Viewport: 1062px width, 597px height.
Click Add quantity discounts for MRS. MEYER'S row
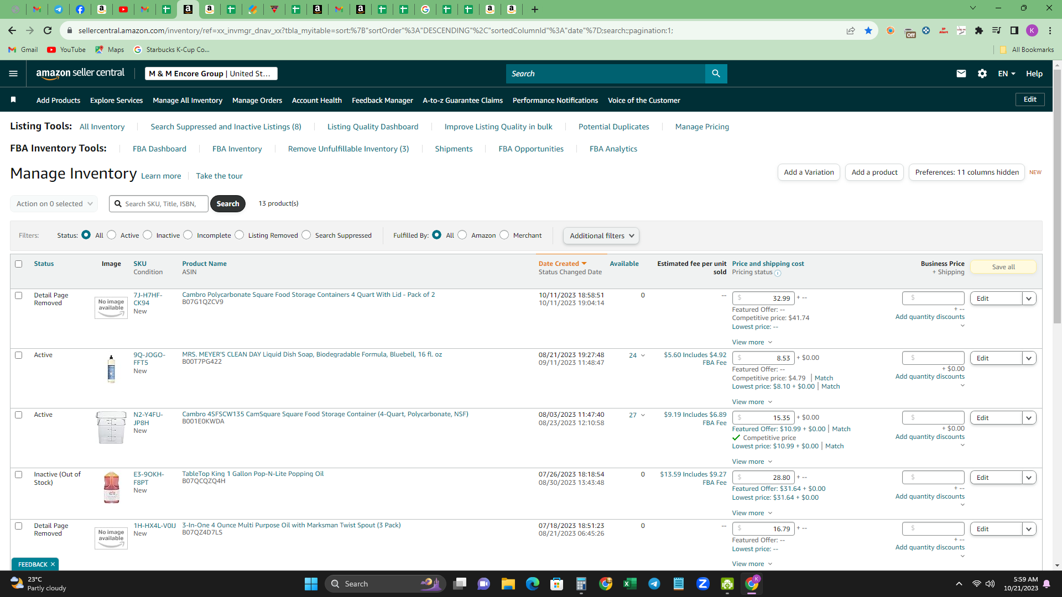pos(930,376)
